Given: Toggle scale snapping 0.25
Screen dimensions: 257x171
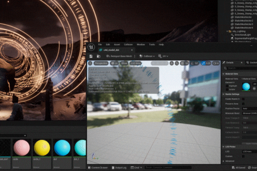Looking at the screenshot, I should click(x=206, y=63).
